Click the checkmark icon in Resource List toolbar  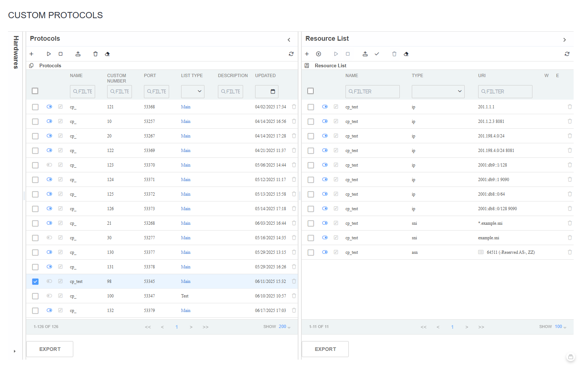[377, 54]
